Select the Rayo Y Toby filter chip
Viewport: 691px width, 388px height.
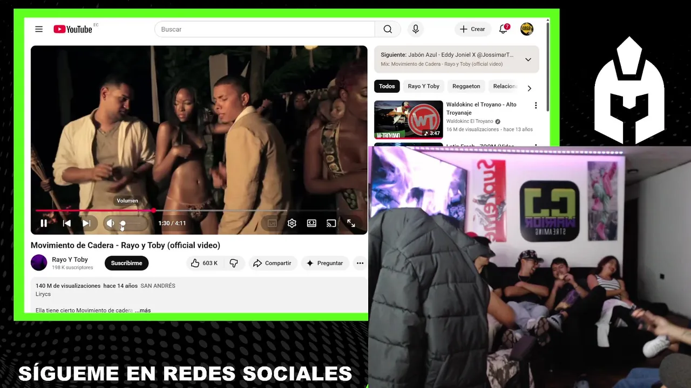click(x=423, y=86)
